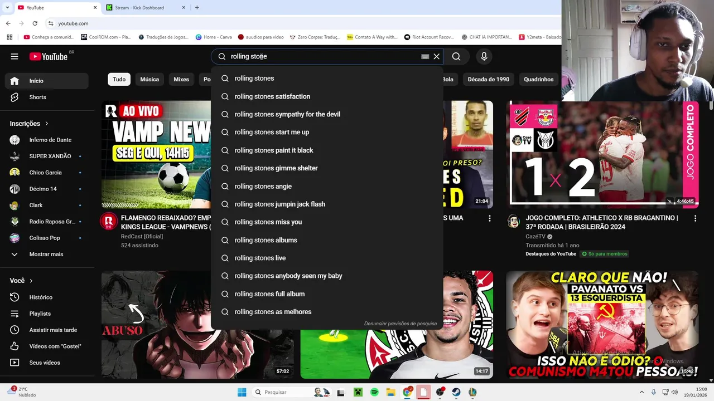Choose suggestion "rolling stones full album"

coord(327,294)
